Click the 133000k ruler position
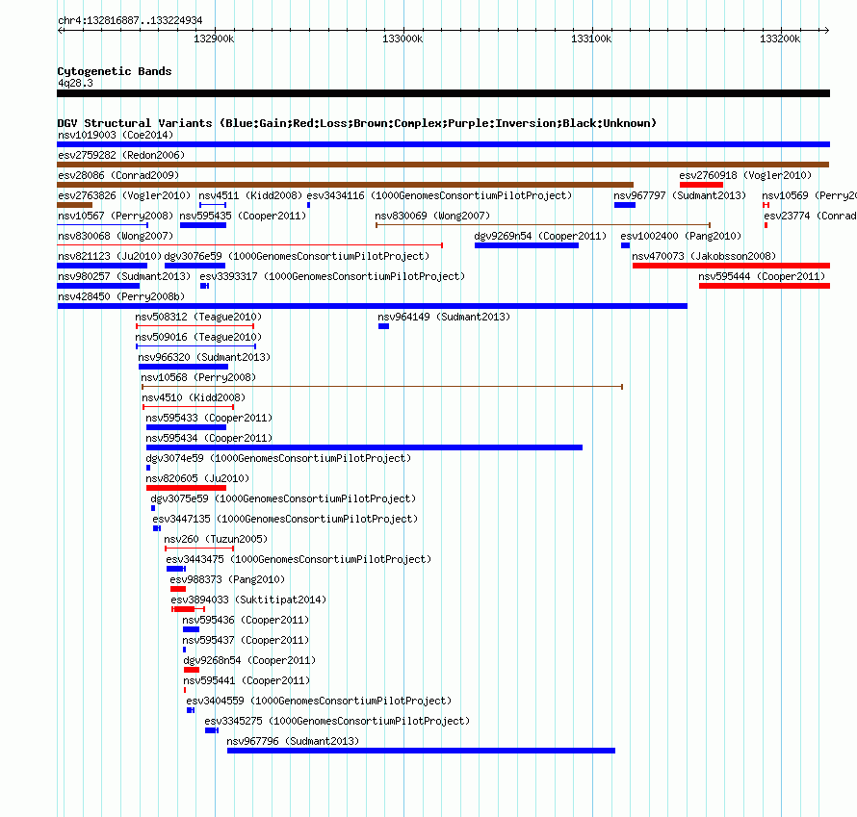 (x=403, y=38)
